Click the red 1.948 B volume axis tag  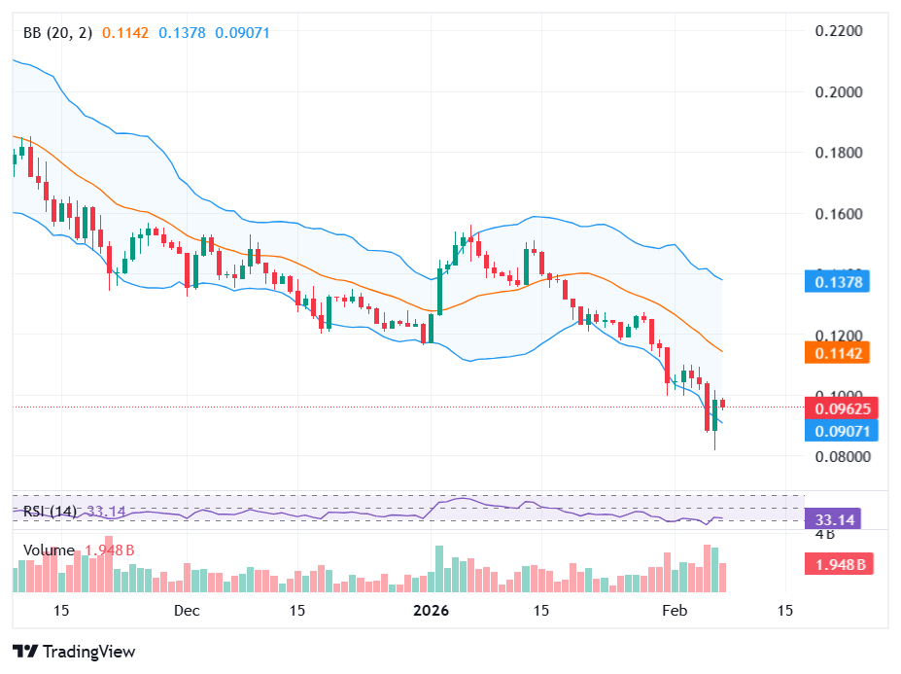(x=839, y=564)
